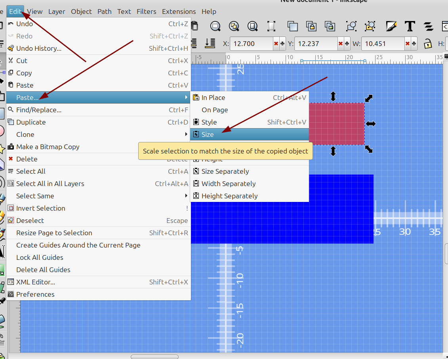Increment the X position value
Image resolution: width=448 pixels, height=359 pixels.
pyautogui.click(x=282, y=44)
